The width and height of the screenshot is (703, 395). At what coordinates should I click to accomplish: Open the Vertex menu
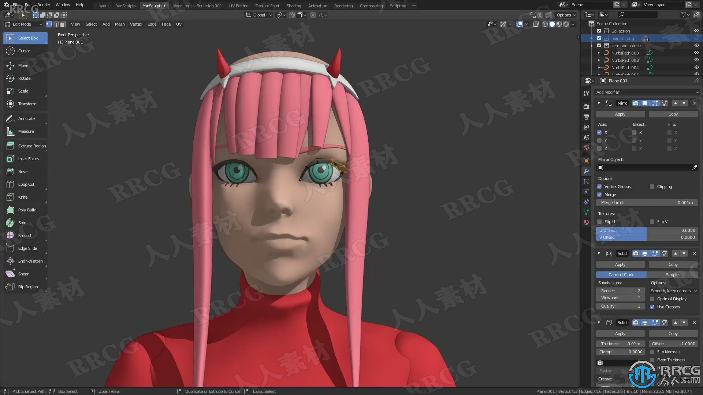click(136, 24)
